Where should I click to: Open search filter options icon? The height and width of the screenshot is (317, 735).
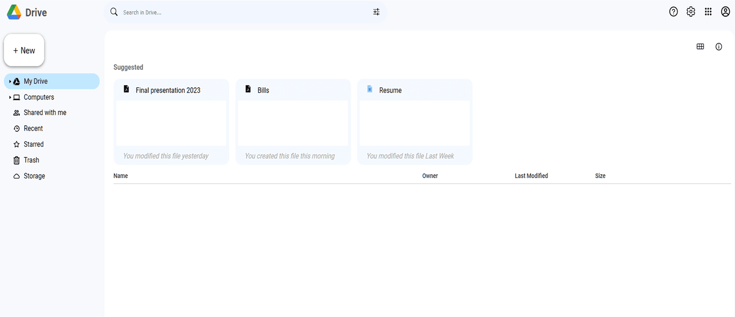[376, 12]
